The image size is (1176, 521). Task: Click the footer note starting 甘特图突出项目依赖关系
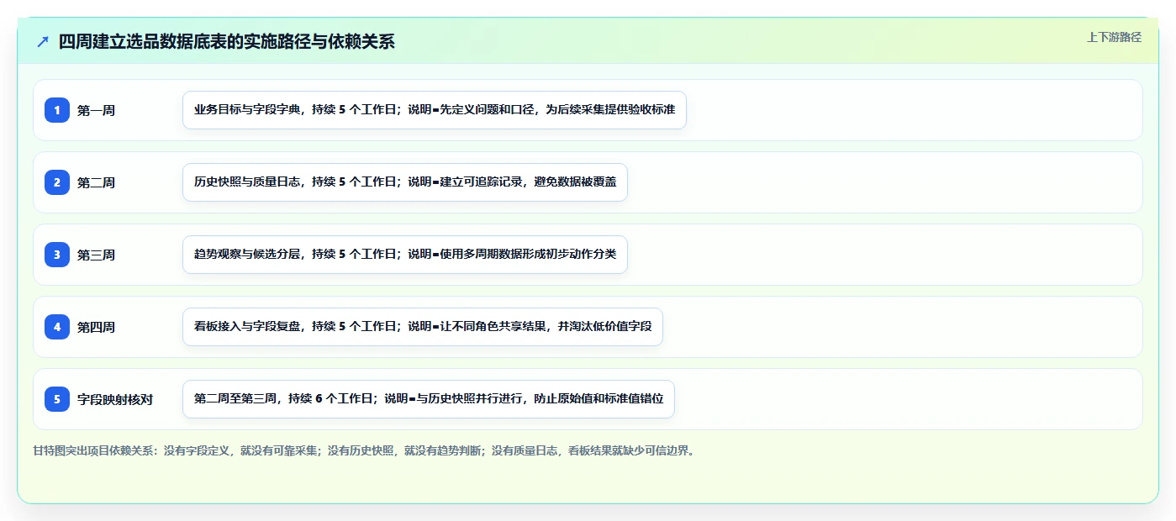point(364,450)
